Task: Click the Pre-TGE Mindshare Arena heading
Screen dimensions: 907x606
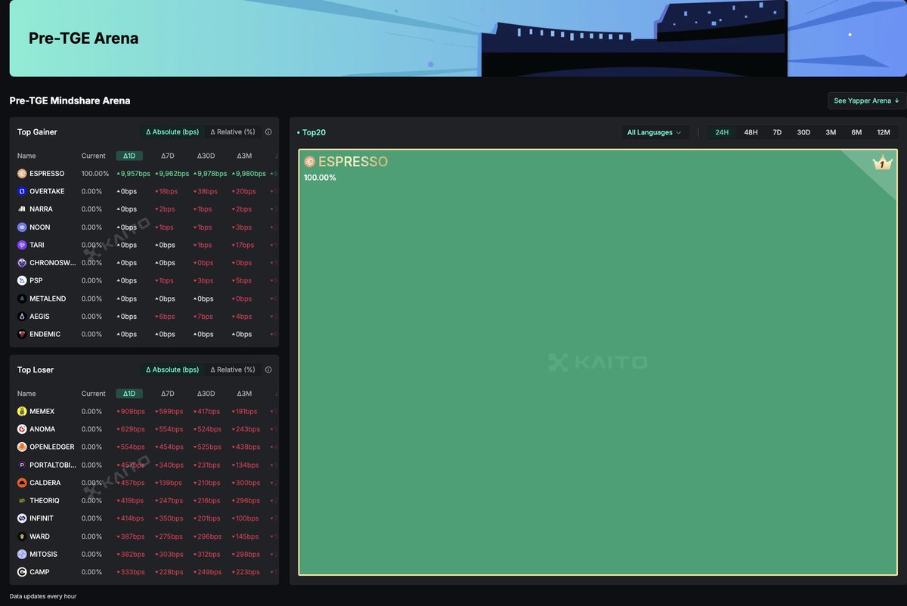Action: 70,100
